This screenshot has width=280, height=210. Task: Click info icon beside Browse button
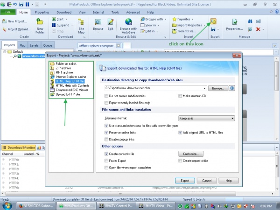coord(232,88)
